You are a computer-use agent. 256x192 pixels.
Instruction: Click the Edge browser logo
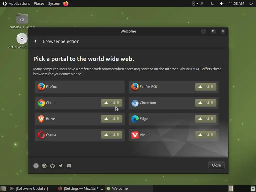[x=135, y=119]
